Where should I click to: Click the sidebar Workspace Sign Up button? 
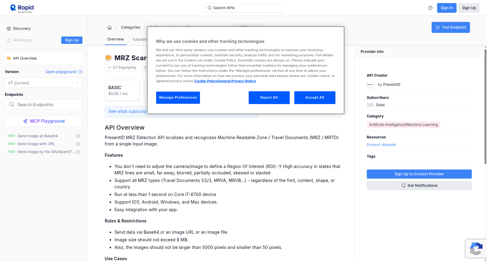coord(72,40)
